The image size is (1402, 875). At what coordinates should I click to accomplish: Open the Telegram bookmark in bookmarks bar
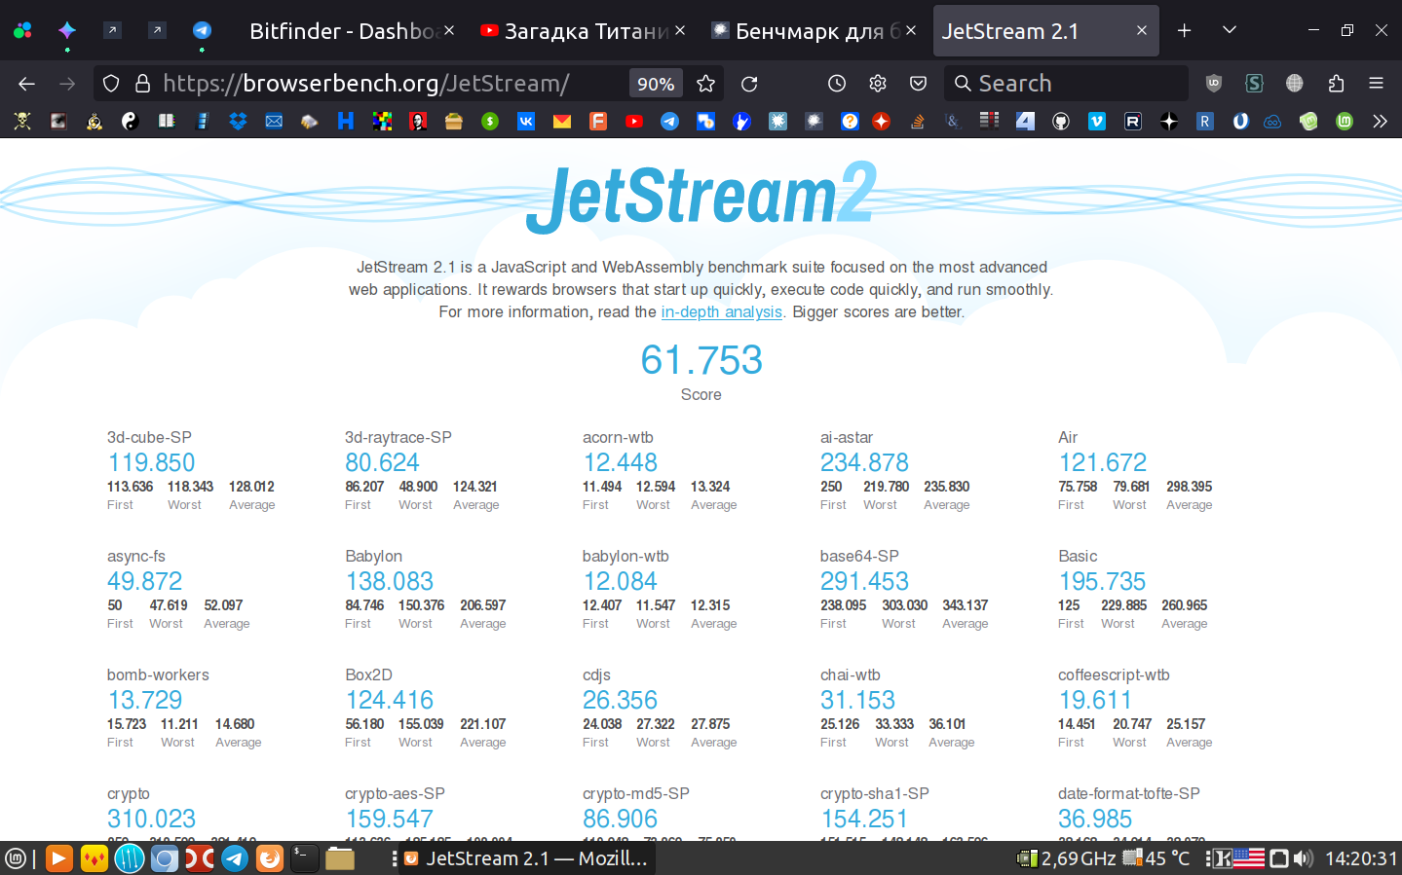tap(670, 121)
